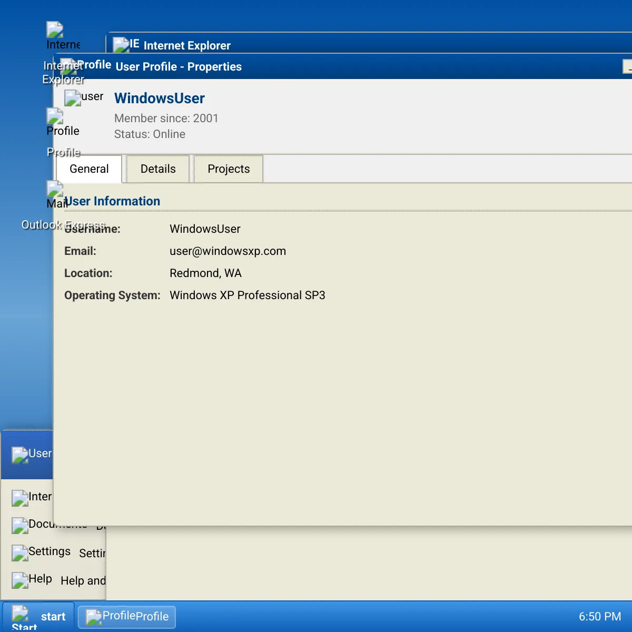The image size is (632, 632).
Task: Click the email user@windowsxp.com
Action: pos(228,251)
